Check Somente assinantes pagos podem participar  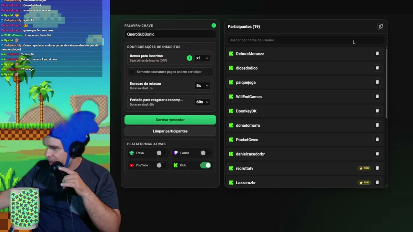click(132, 72)
